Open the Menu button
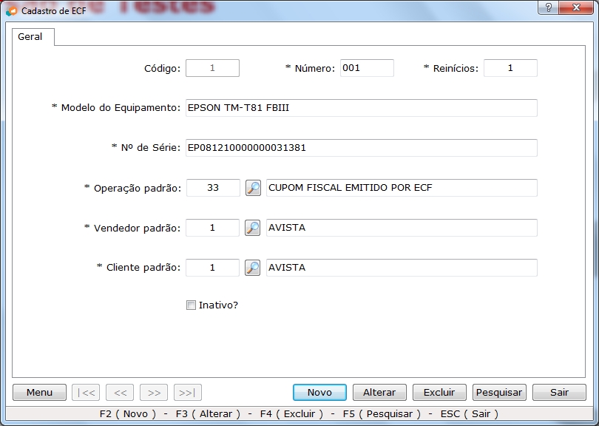The width and height of the screenshot is (599, 426). pyautogui.click(x=40, y=393)
